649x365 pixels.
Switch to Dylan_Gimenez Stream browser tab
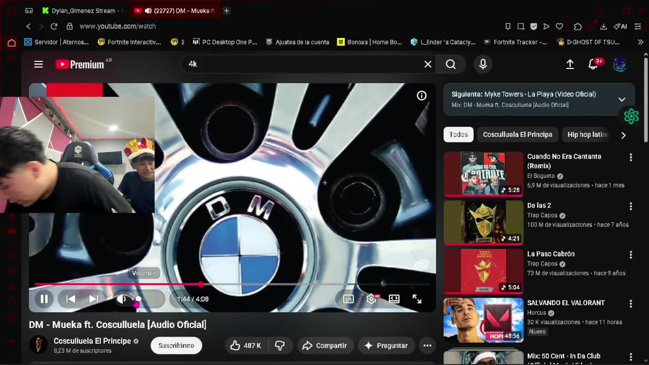click(x=83, y=11)
